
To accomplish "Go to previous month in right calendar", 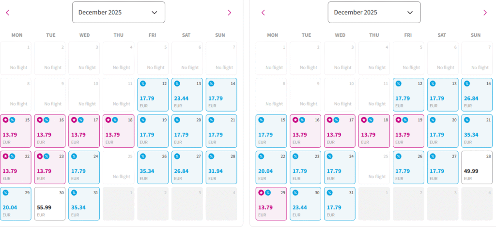I will pos(263,13).
